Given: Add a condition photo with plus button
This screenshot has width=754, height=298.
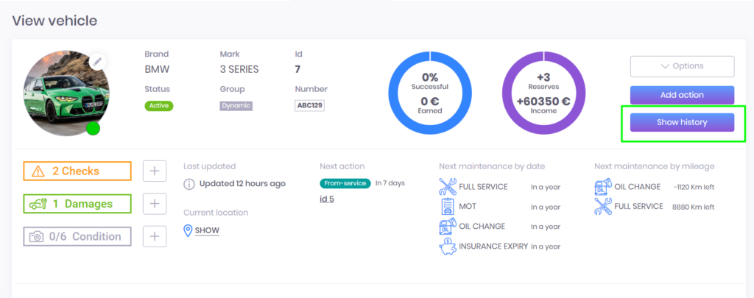Looking at the screenshot, I should [154, 236].
